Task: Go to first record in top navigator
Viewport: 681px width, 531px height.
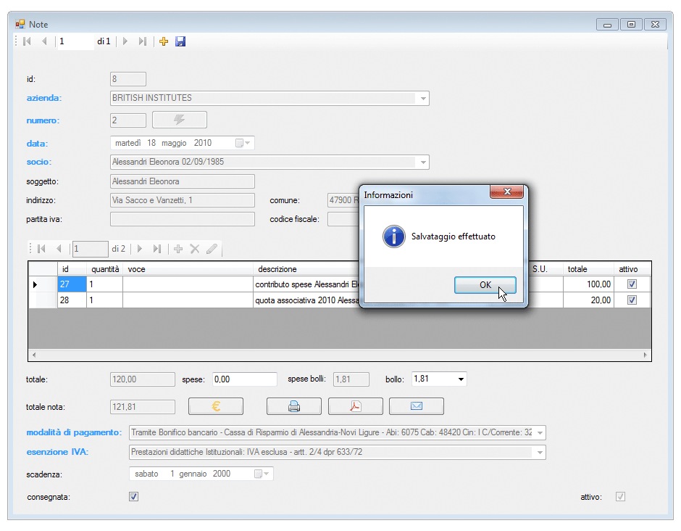Action: coord(27,41)
